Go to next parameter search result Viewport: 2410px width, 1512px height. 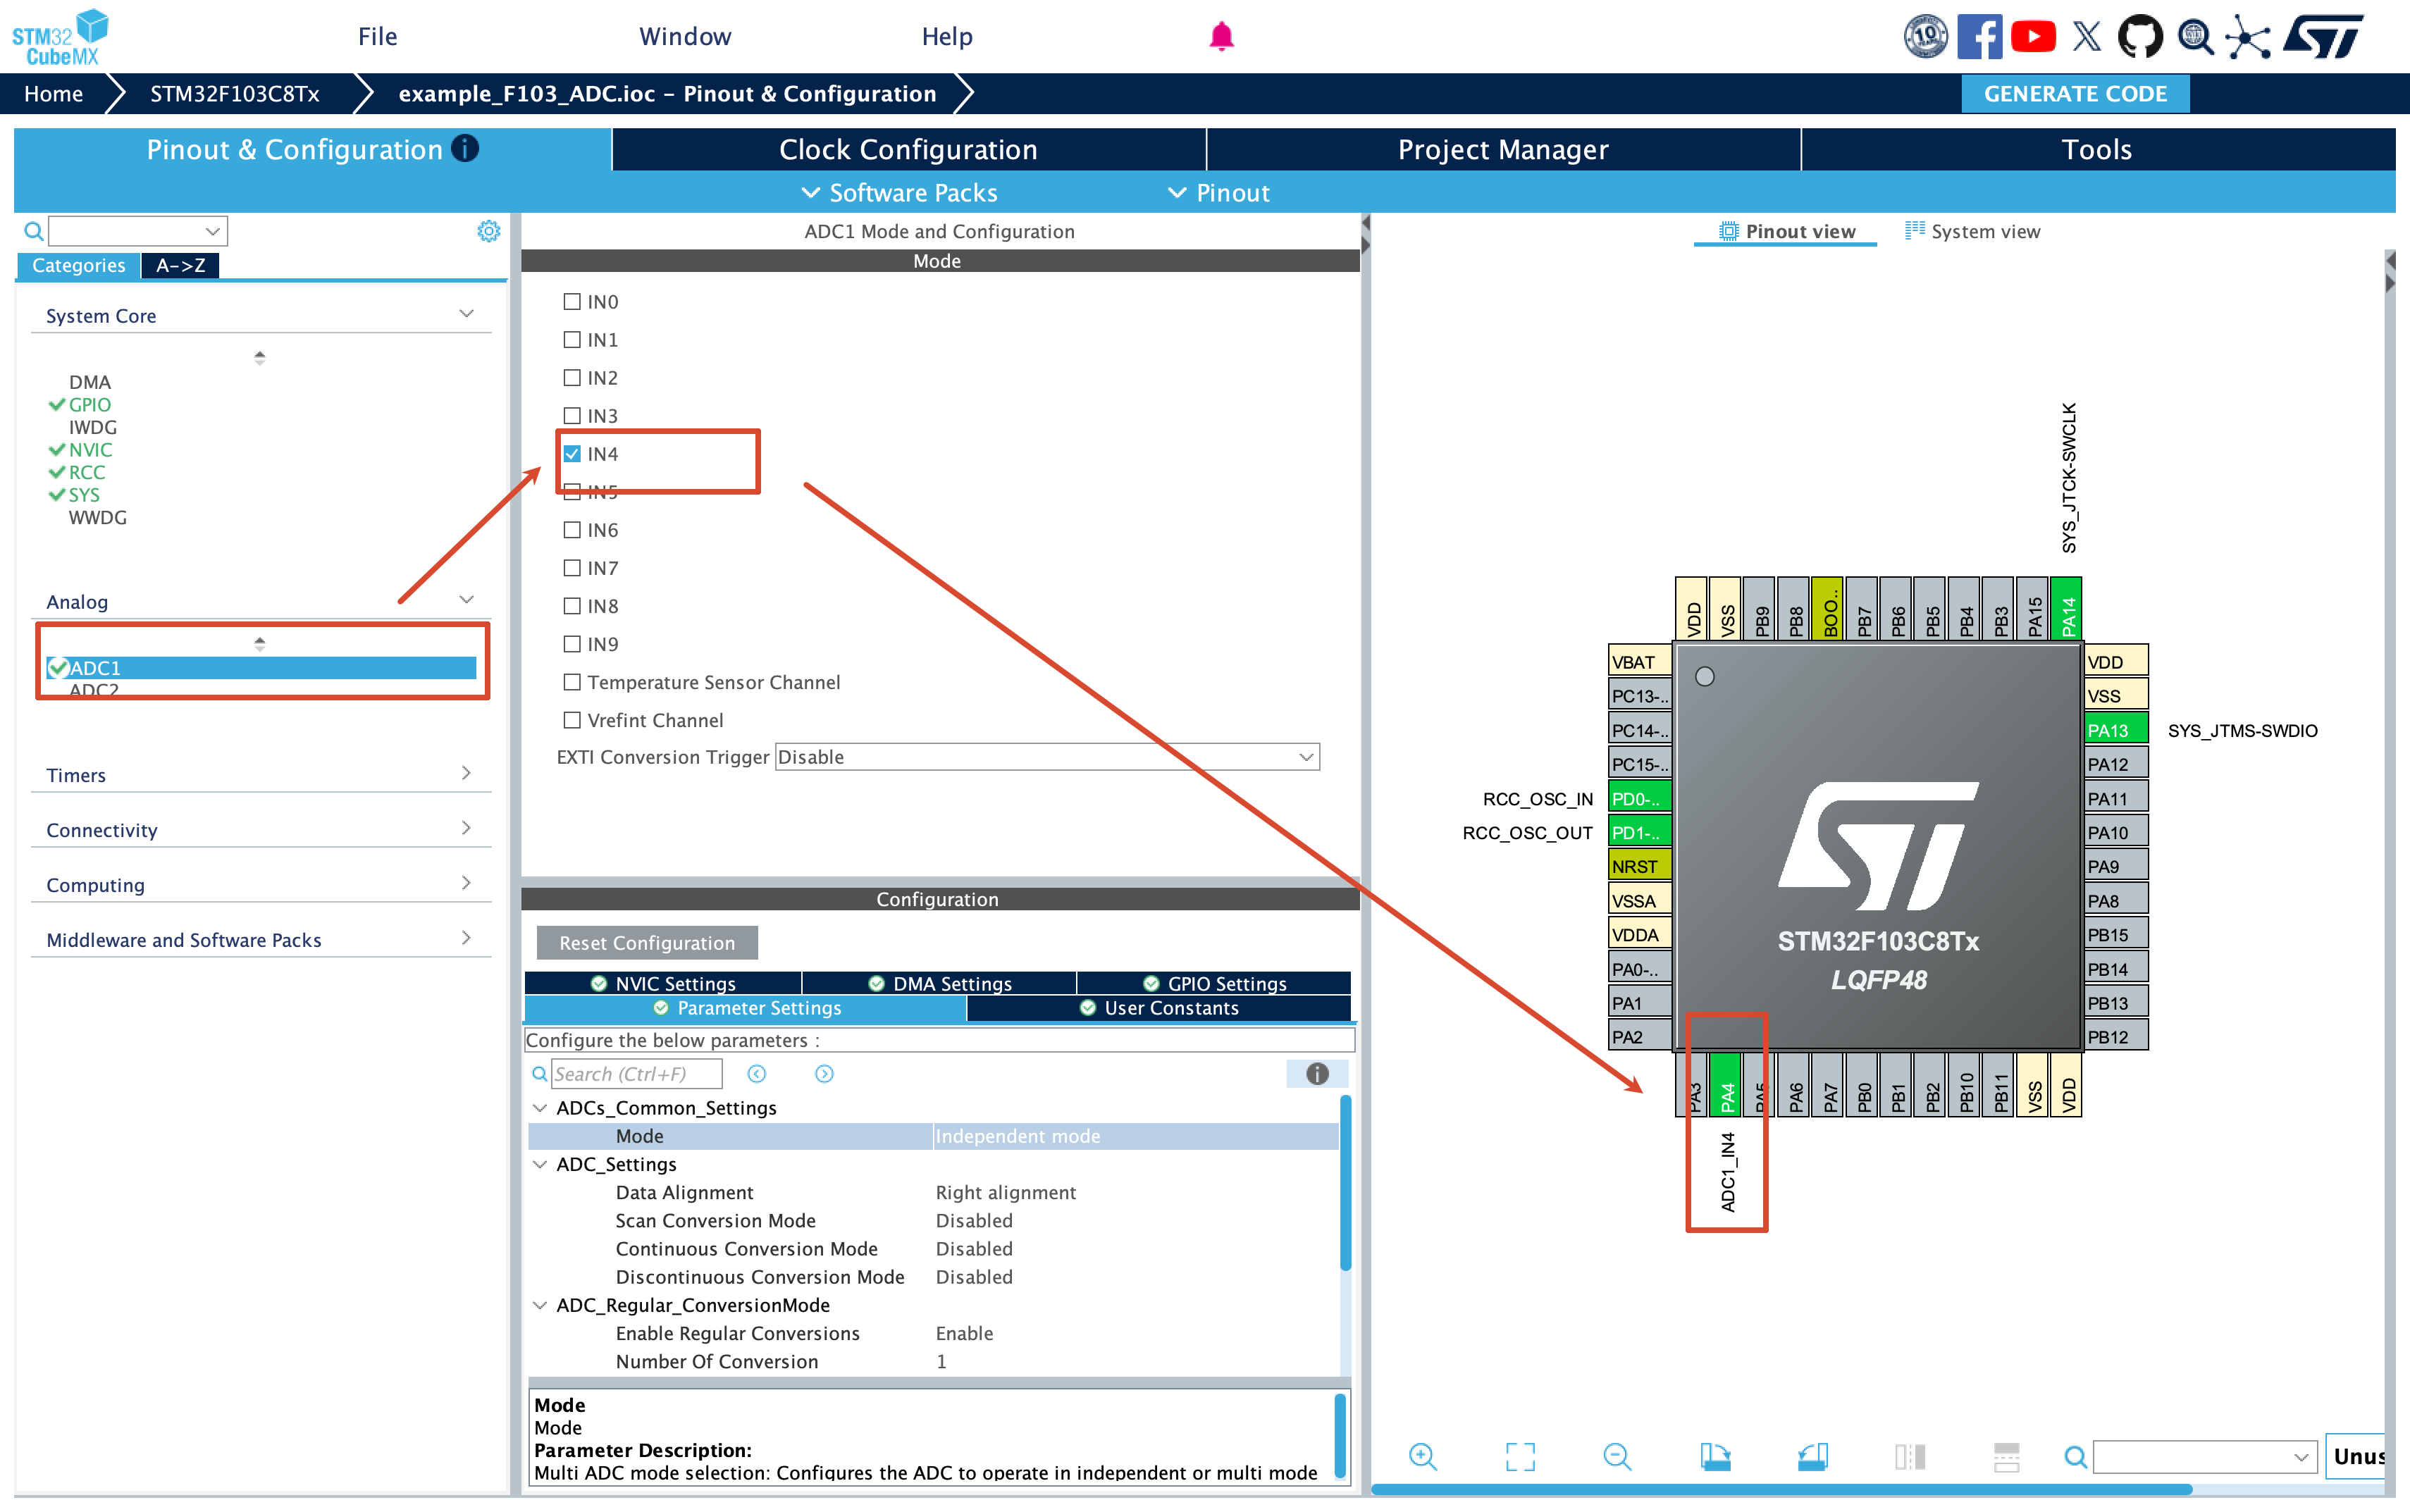tap(824, 1074)
